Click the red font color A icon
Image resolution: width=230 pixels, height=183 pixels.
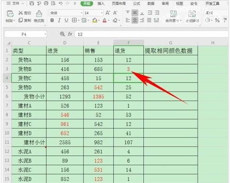coord(105,20)
